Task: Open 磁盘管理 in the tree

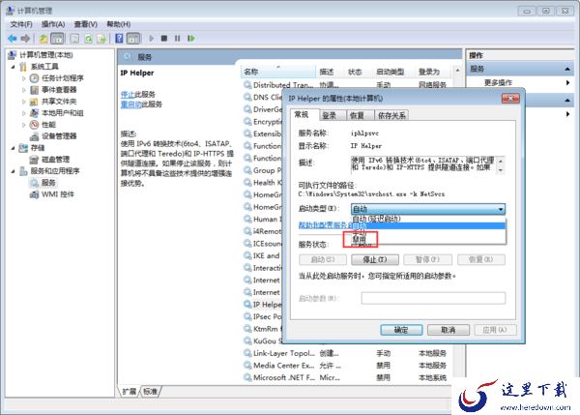Action: pos(55,160)
